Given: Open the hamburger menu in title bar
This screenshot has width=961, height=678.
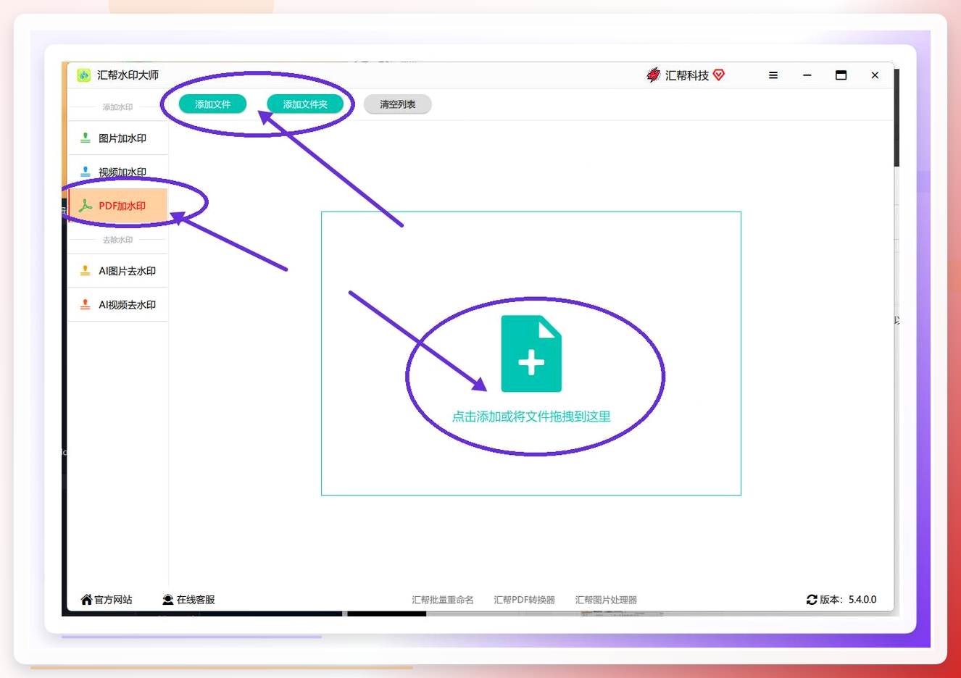Looking at the screenshot, I should pos(773,75).
